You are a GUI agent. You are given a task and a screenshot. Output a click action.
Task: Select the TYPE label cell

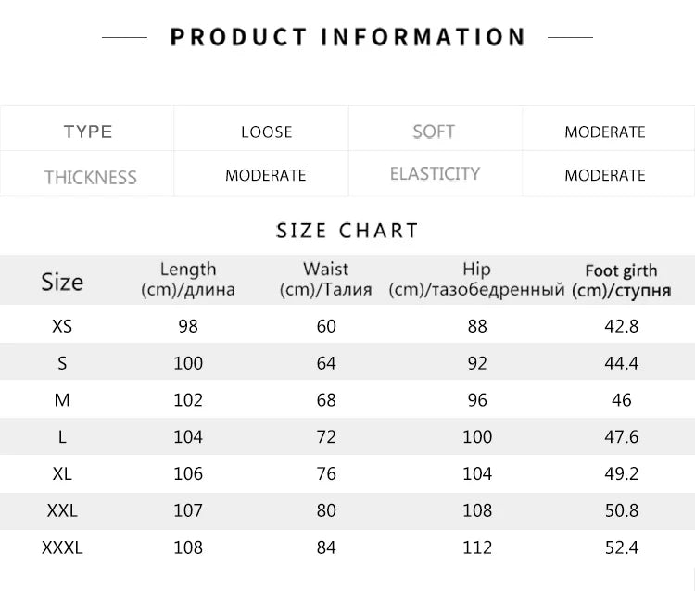click(88, 132)
